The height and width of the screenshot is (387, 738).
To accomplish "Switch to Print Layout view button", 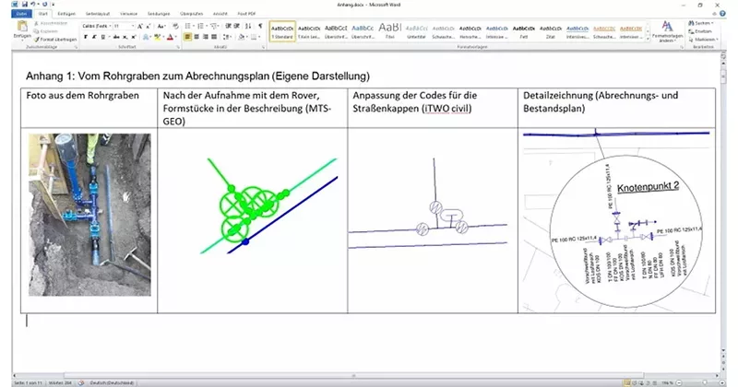I will [x=627, y=382].
